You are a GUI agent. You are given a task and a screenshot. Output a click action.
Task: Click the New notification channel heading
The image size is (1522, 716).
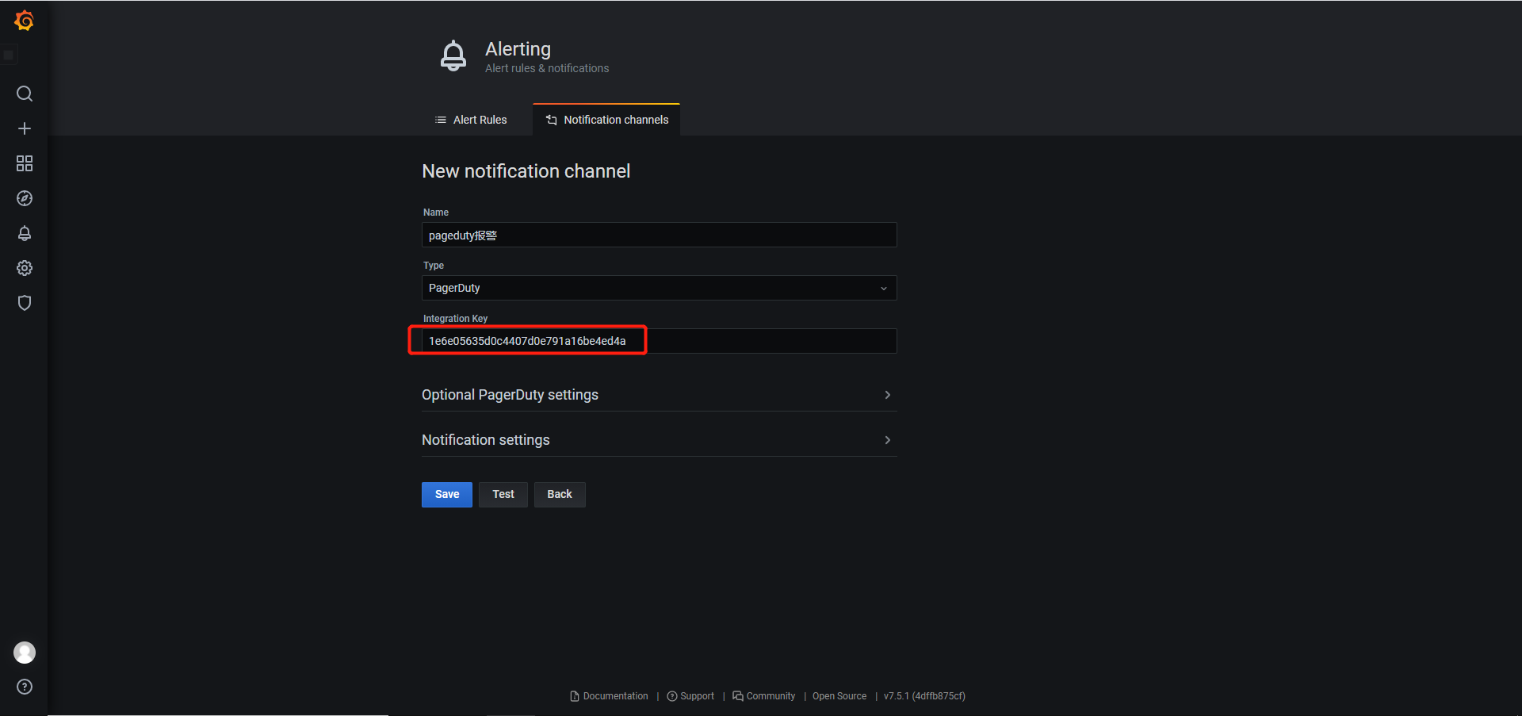526,171
